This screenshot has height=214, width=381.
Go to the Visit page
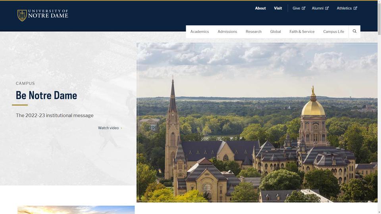pos(278,8)
